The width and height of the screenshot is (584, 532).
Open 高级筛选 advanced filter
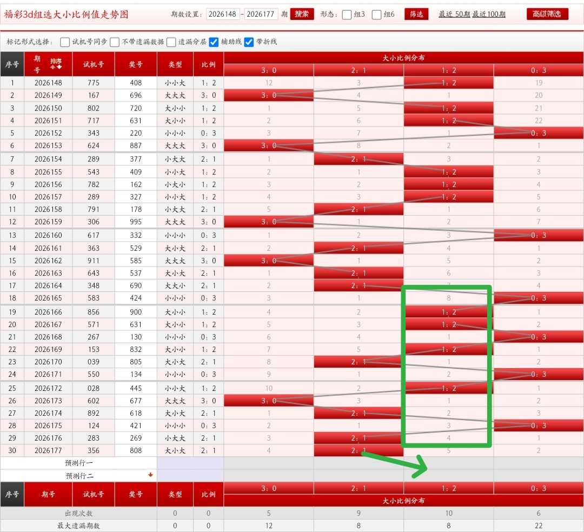(547, 14)
